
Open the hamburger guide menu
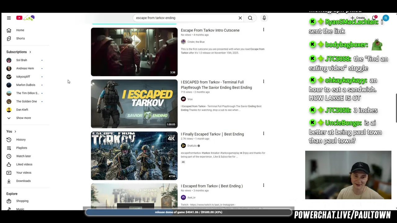tap(9, 18)
